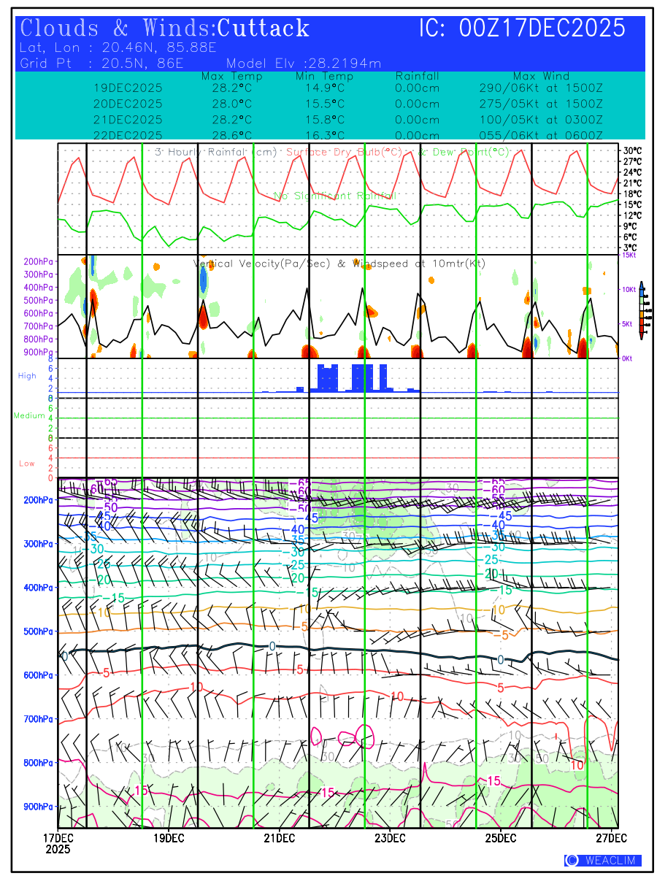Click the IC: 00Z17DEC2025 initial condition label

522,28
